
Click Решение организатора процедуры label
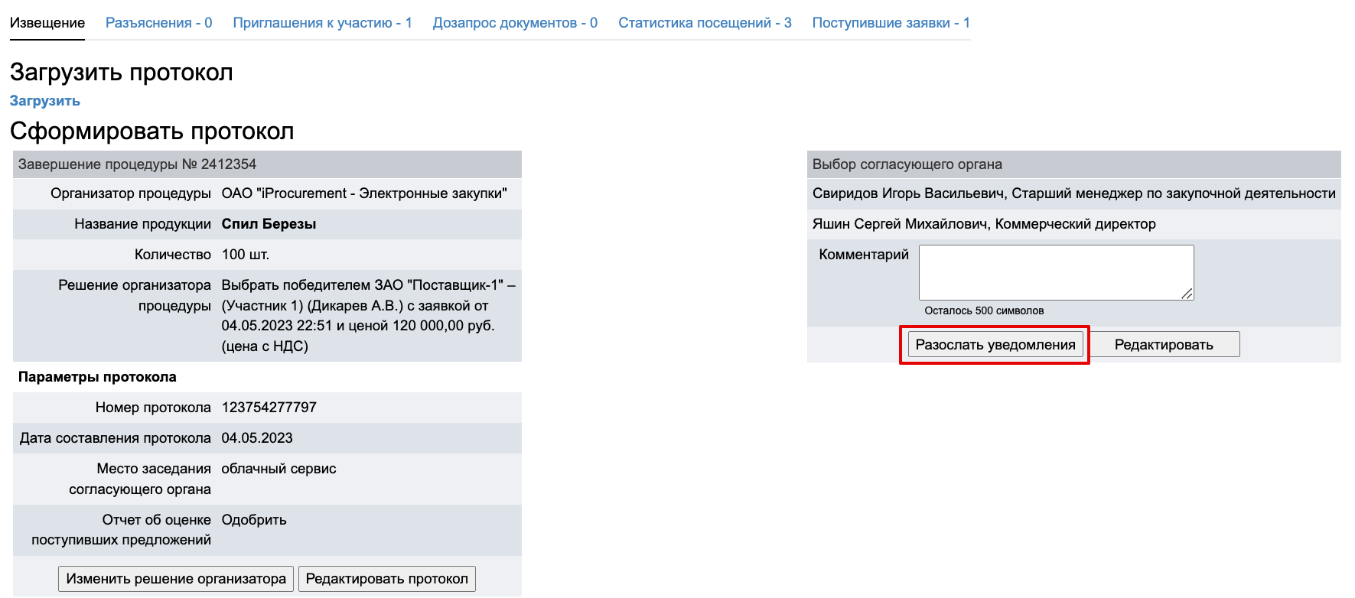click(135, 295)
